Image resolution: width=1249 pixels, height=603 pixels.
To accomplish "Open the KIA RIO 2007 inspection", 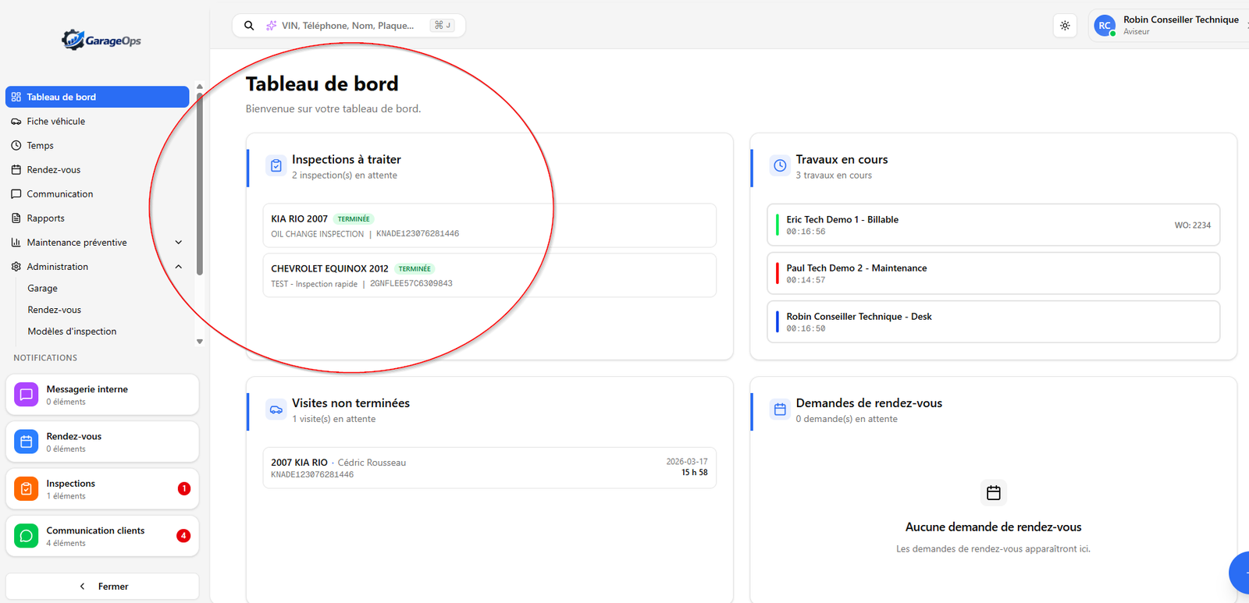I will 489,225.
